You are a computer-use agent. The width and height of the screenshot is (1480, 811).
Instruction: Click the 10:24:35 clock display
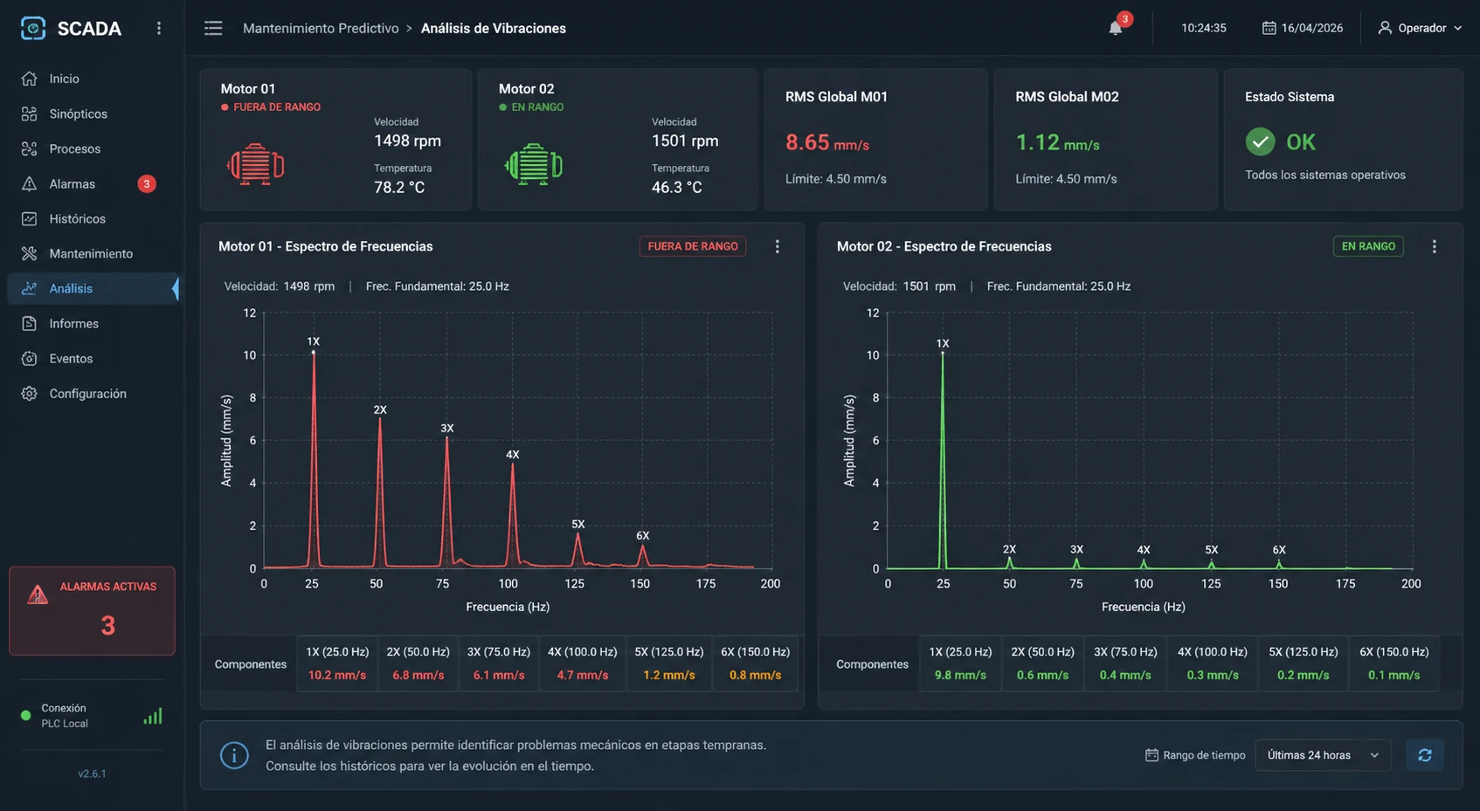tap(1203, 28)
